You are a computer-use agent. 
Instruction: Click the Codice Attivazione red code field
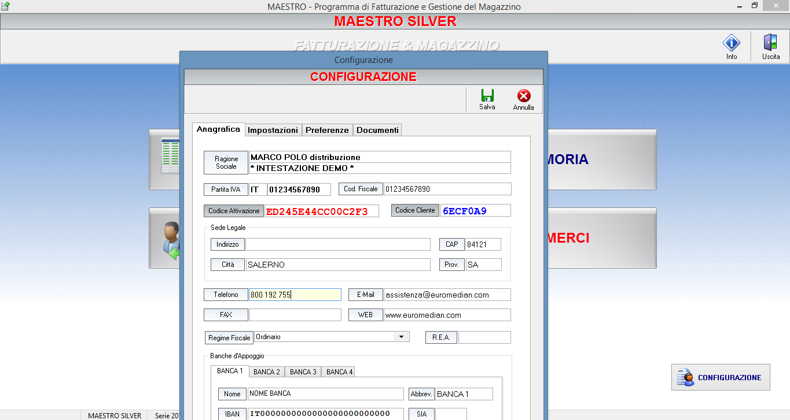322,211
